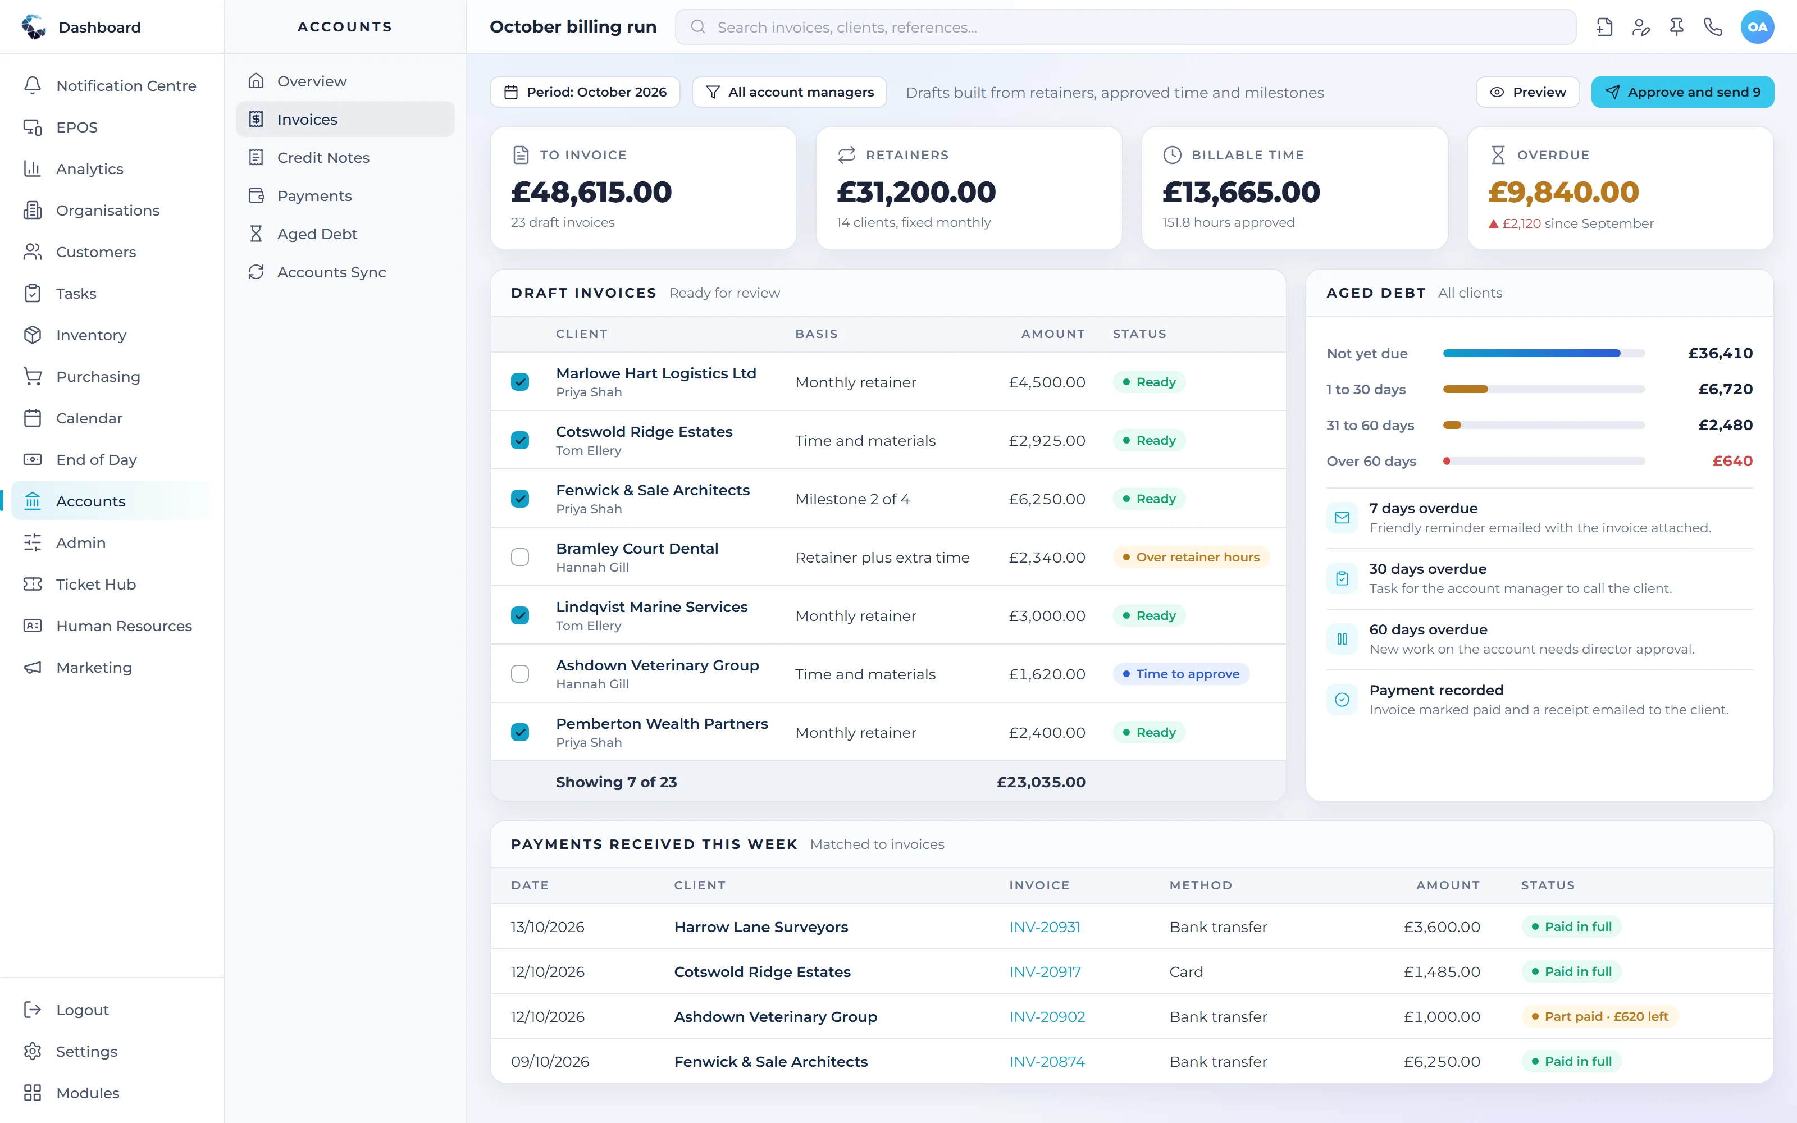
Task: Click the Analytics chart icon
Action: (x=33, y=168)
